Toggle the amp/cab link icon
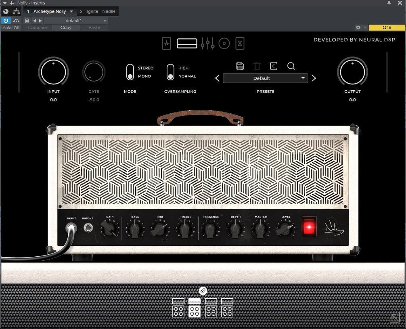This screenshot has width=406, height=329. pos(203,291)
